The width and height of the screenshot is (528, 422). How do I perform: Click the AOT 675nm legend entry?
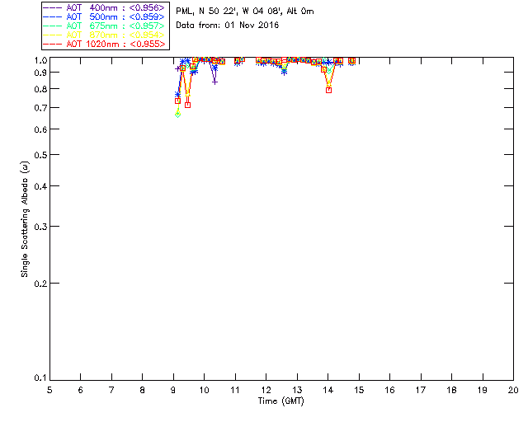tap(104, 26)
